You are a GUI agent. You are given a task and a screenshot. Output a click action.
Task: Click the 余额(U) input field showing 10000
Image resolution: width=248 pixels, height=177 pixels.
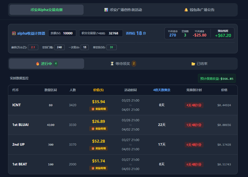click(x=68, y=33)
